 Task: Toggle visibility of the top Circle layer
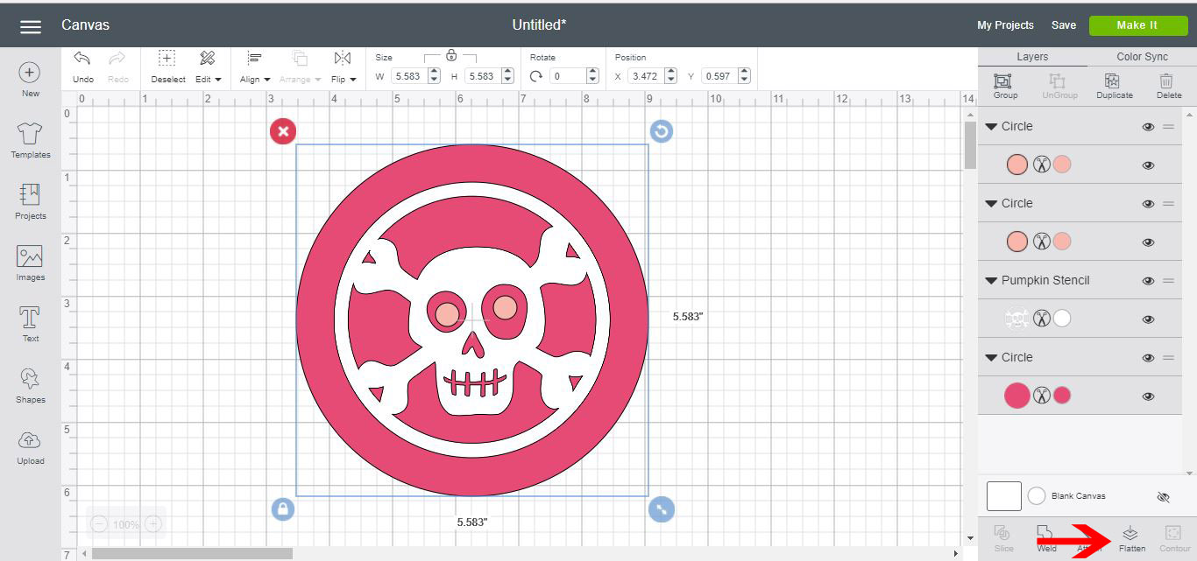pos(1148,126)
